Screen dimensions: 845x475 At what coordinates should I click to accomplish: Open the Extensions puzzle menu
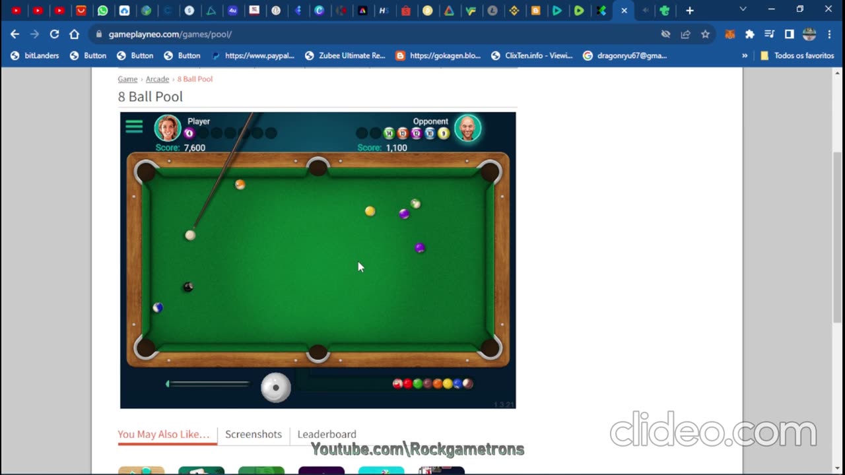pos(750,34)
